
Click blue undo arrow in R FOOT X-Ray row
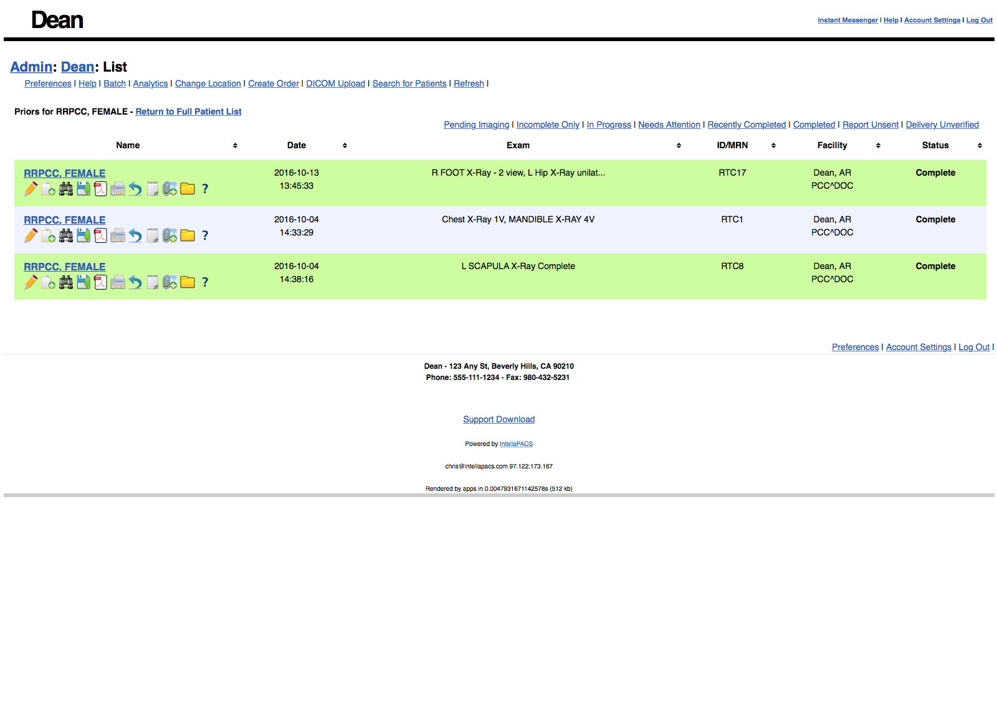click(135, 189)
